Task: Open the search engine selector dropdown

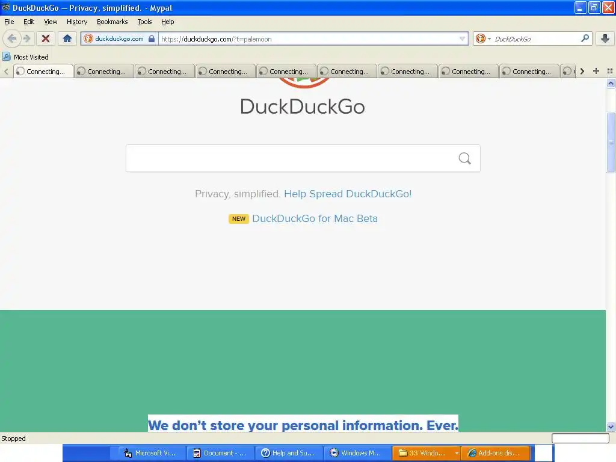Action: tap(483, 38)
